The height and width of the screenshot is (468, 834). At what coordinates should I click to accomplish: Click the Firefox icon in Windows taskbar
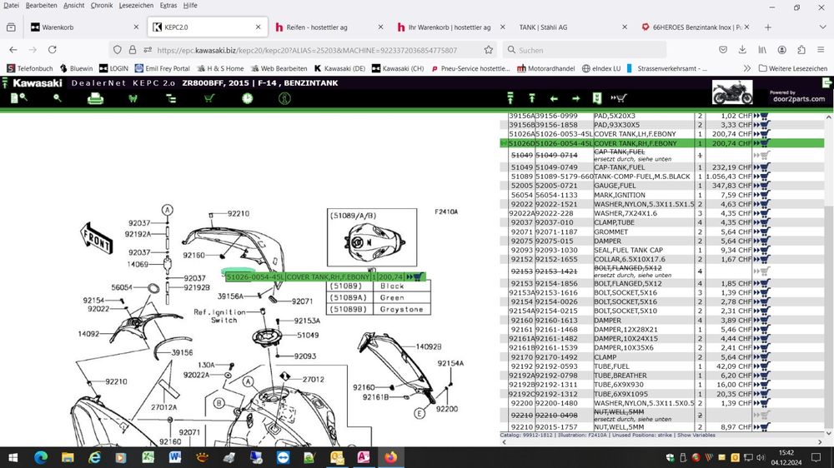(390, 457)
